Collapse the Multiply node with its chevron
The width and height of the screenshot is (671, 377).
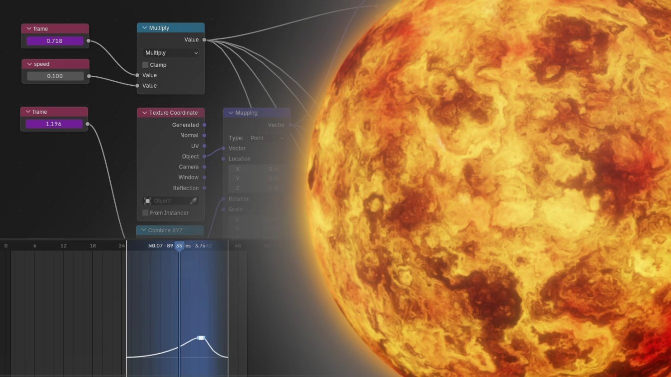click(145, 28)
